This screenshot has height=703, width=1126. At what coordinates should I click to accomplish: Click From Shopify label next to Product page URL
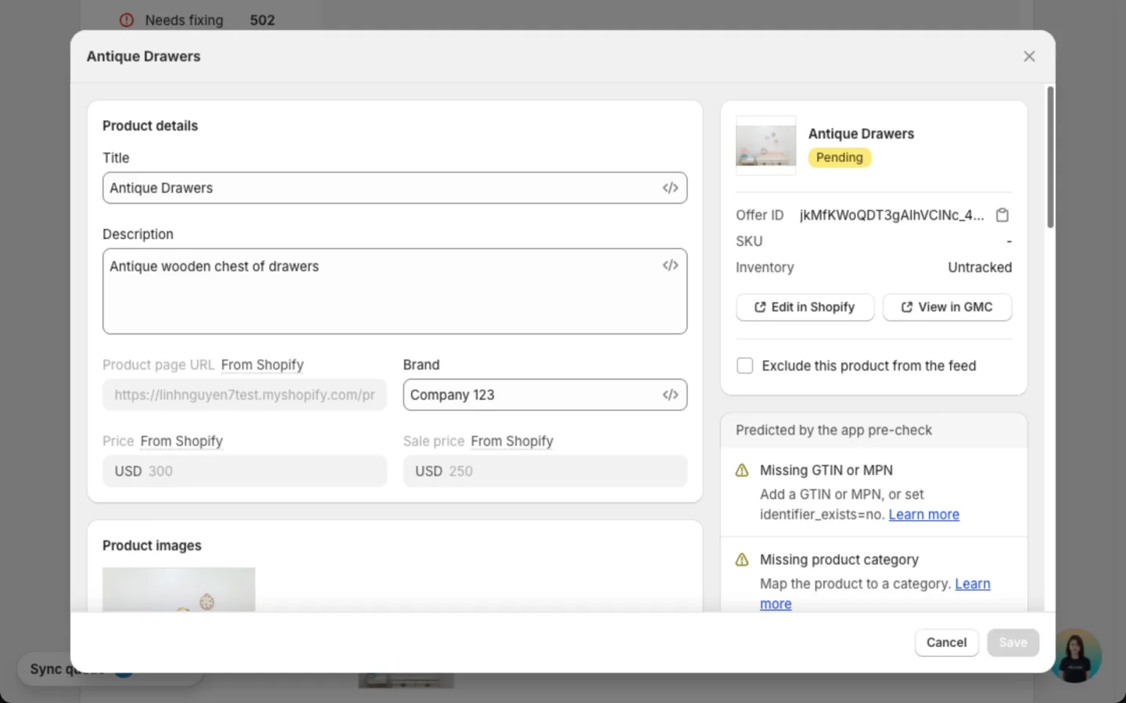(262, 365)
